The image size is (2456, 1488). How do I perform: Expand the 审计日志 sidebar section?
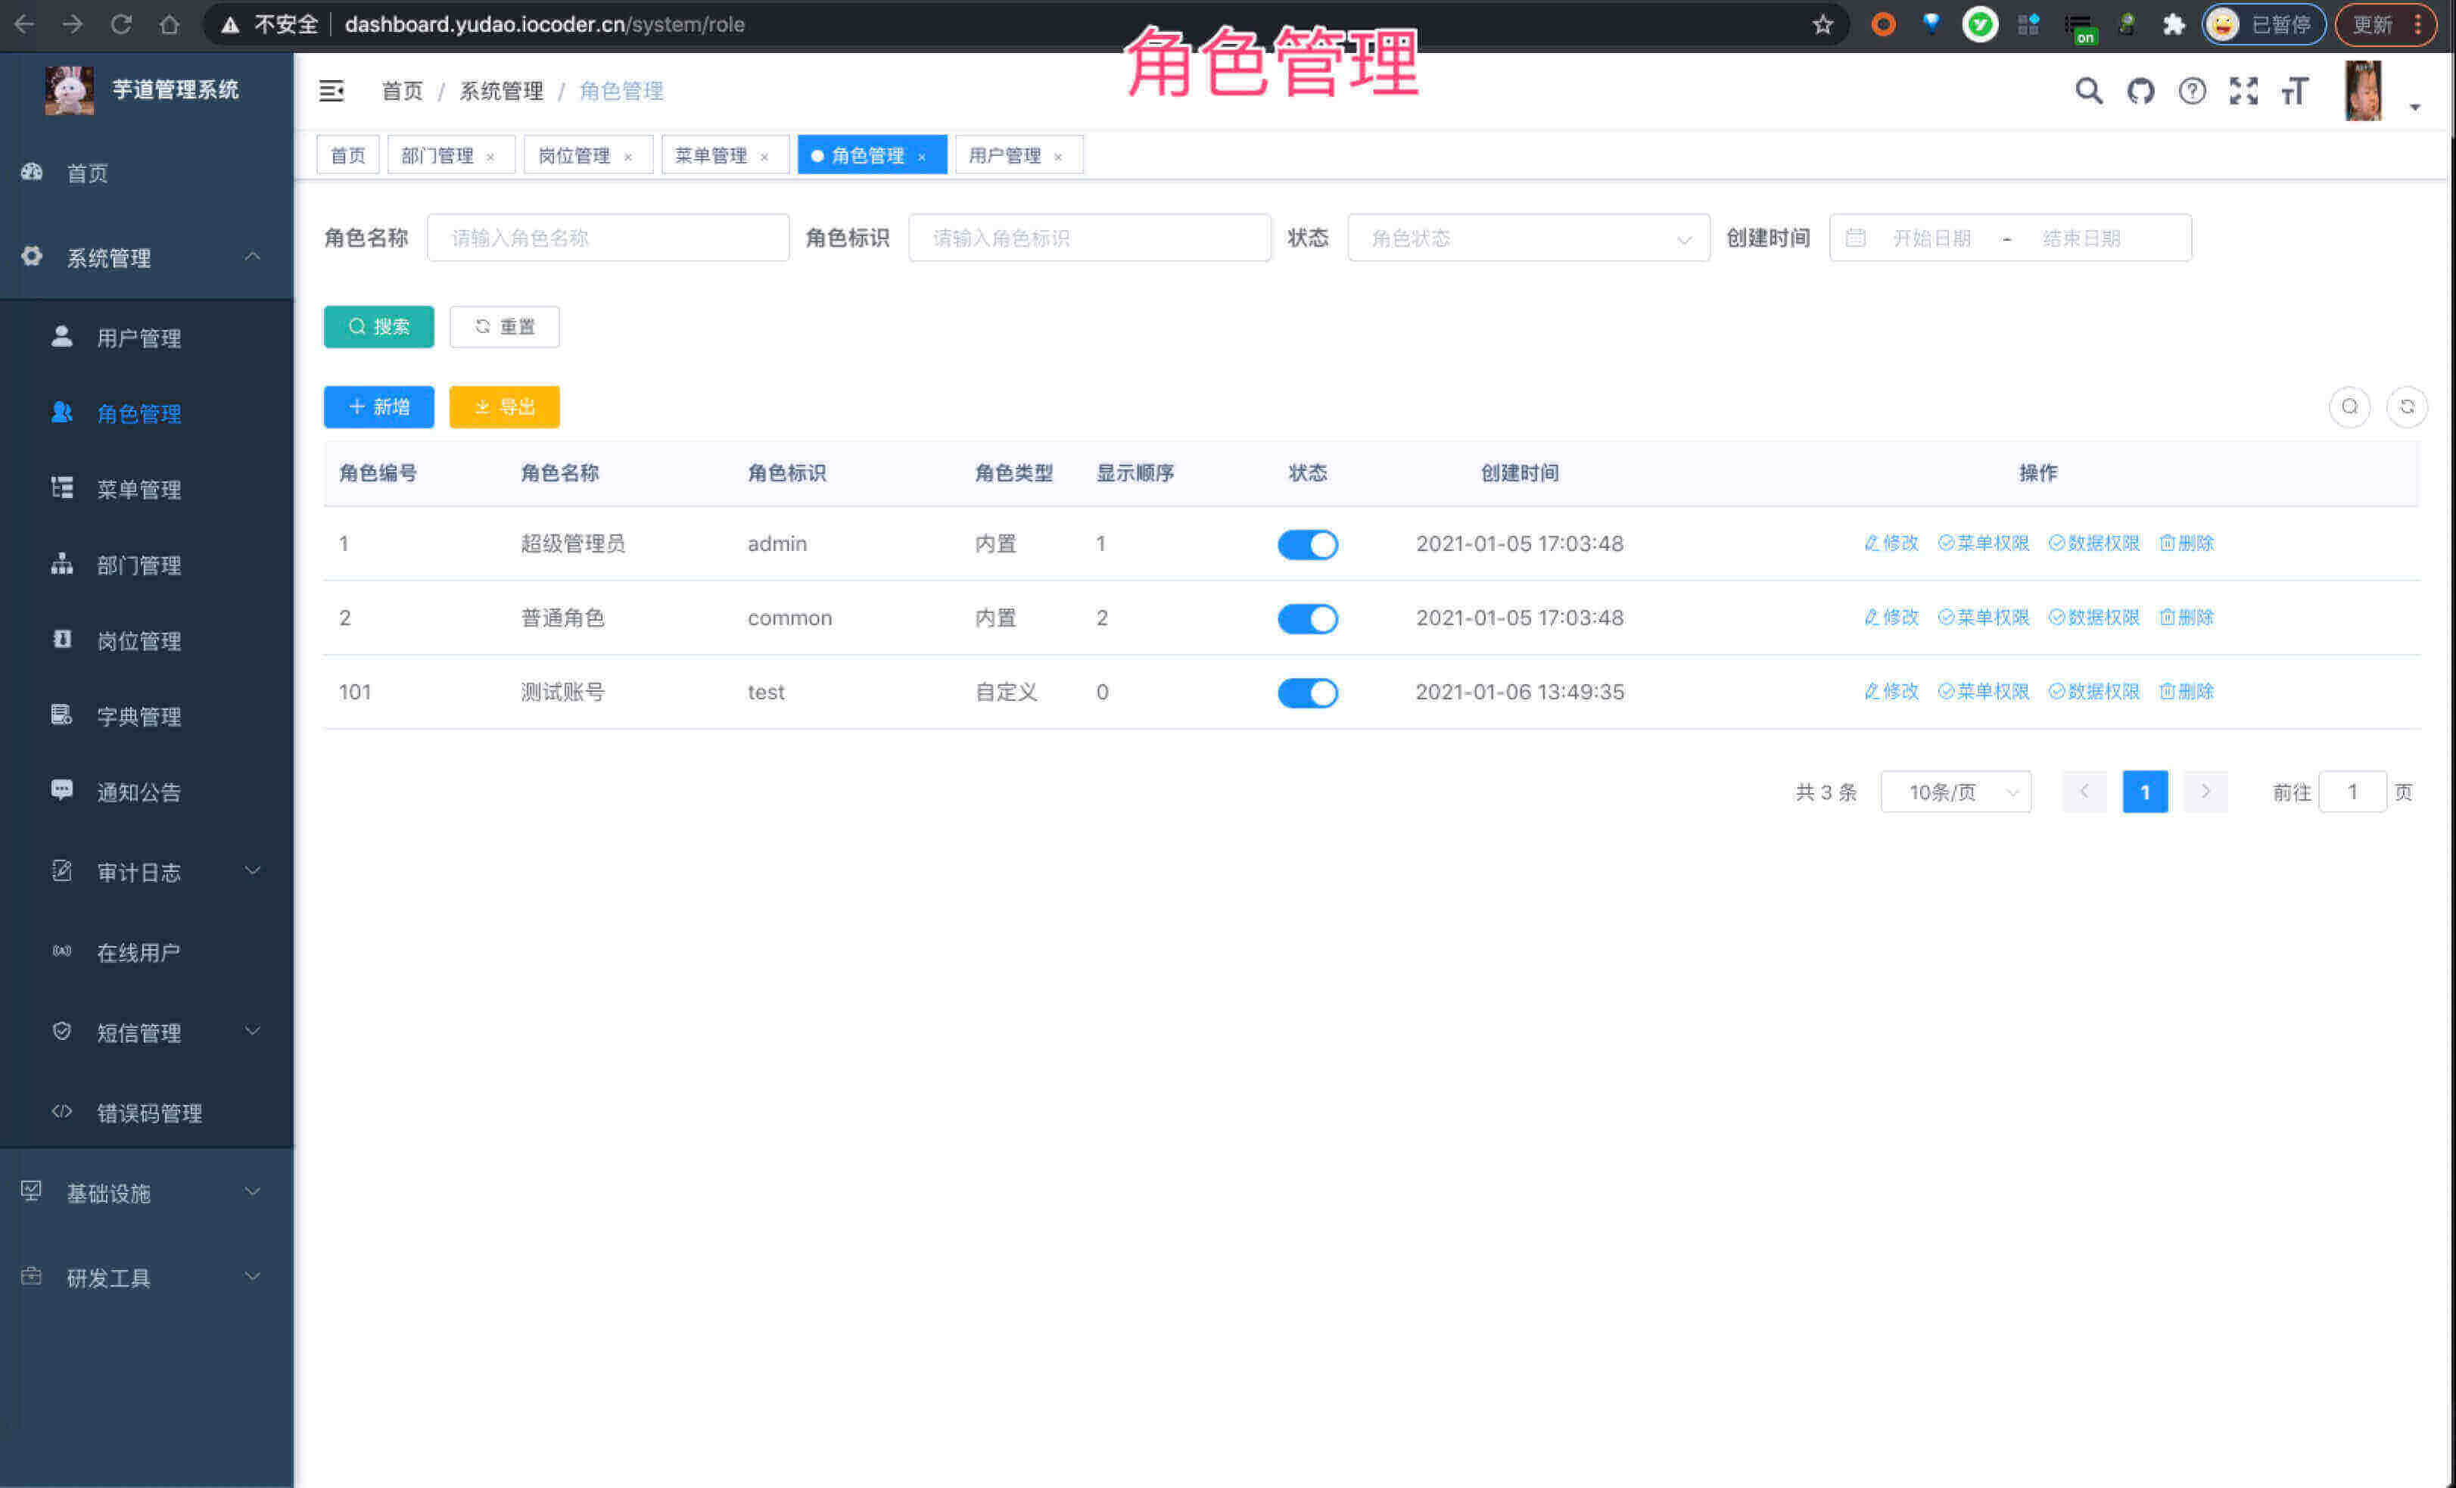pyautogui.click(x=139, y=872)
